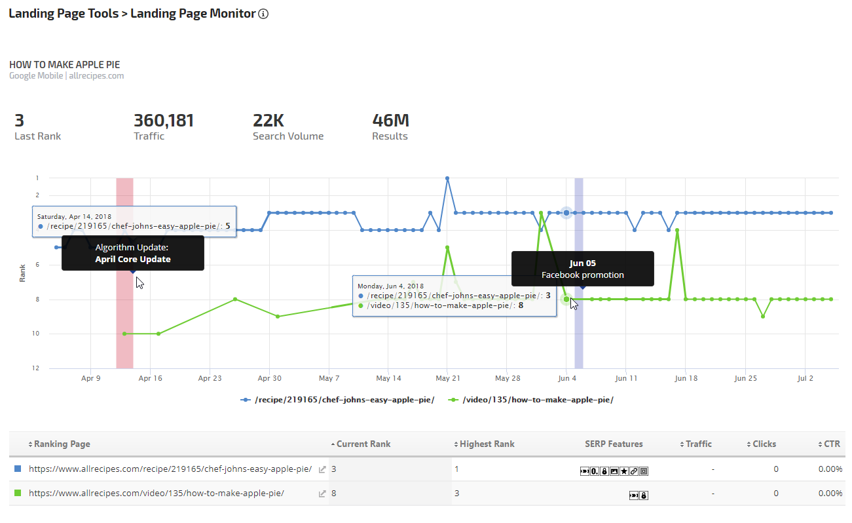
Task: Click the padlock SERP icon in video row
Action: (644, 495)
